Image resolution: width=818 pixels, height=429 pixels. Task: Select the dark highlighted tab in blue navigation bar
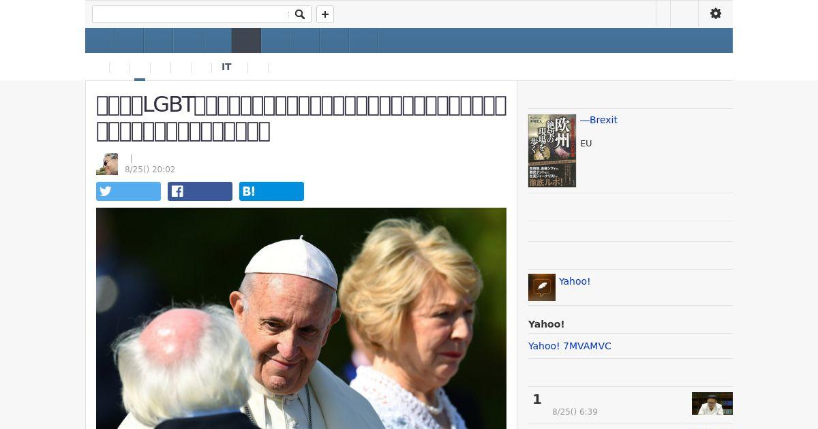[246, 41]
